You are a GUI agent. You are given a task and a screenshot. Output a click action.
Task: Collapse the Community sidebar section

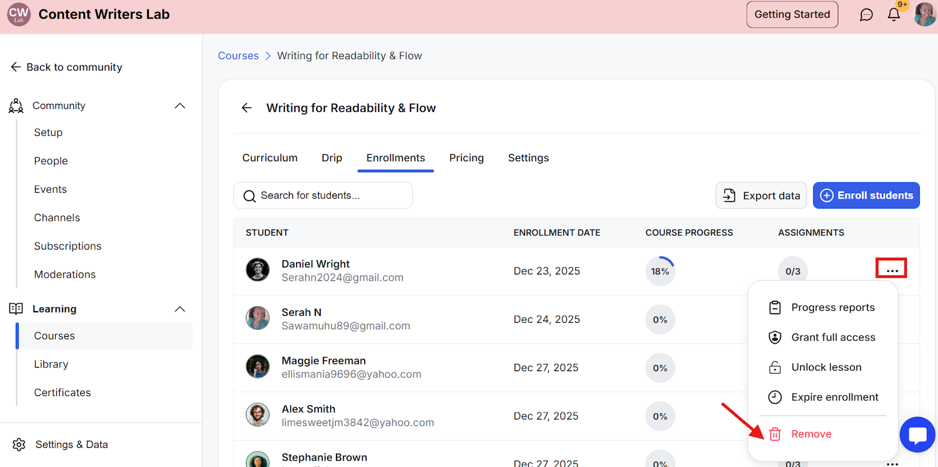(180, 105)
